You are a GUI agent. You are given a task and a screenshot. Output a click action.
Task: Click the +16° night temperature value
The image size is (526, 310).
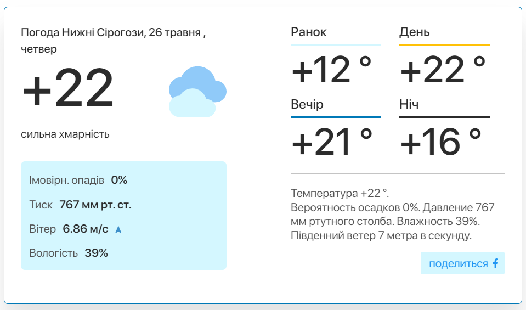441,142
